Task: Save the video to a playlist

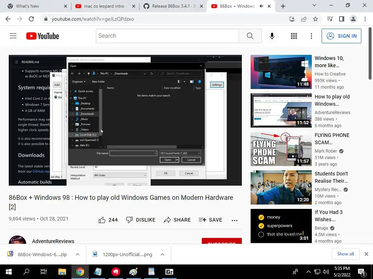Action: (210, 220)
